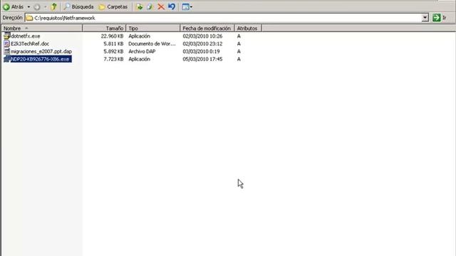Select the file name dotnetfx.exe
This screenshot has width=456, height=256.
coord(26,36)
